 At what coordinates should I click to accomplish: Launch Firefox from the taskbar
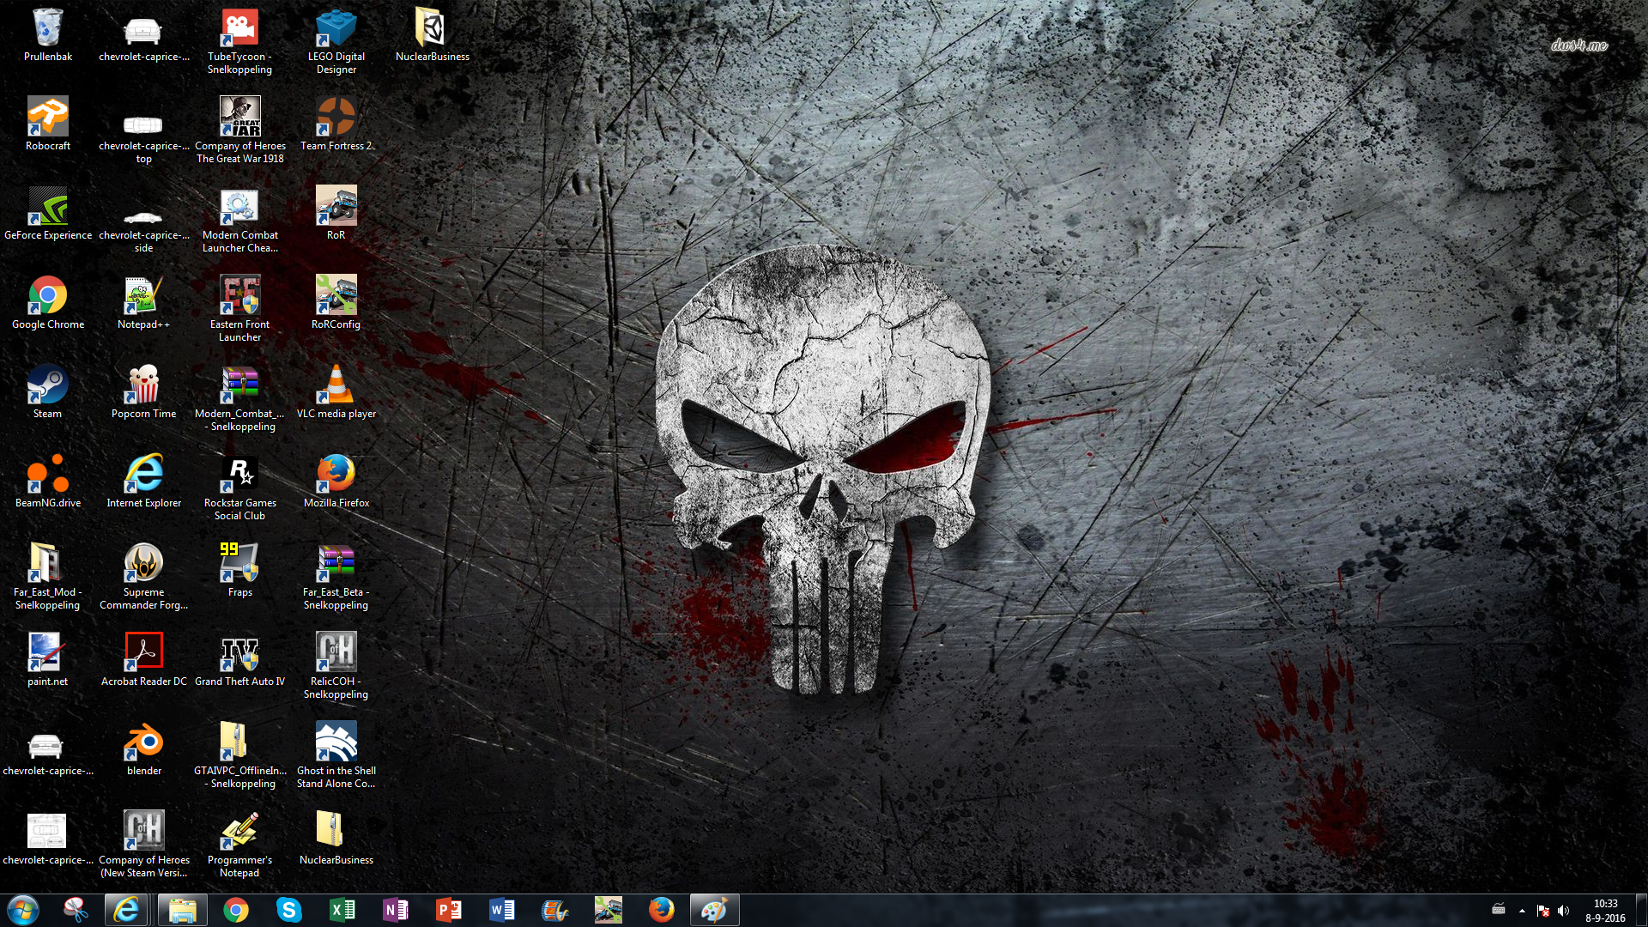tap(662, 910)
